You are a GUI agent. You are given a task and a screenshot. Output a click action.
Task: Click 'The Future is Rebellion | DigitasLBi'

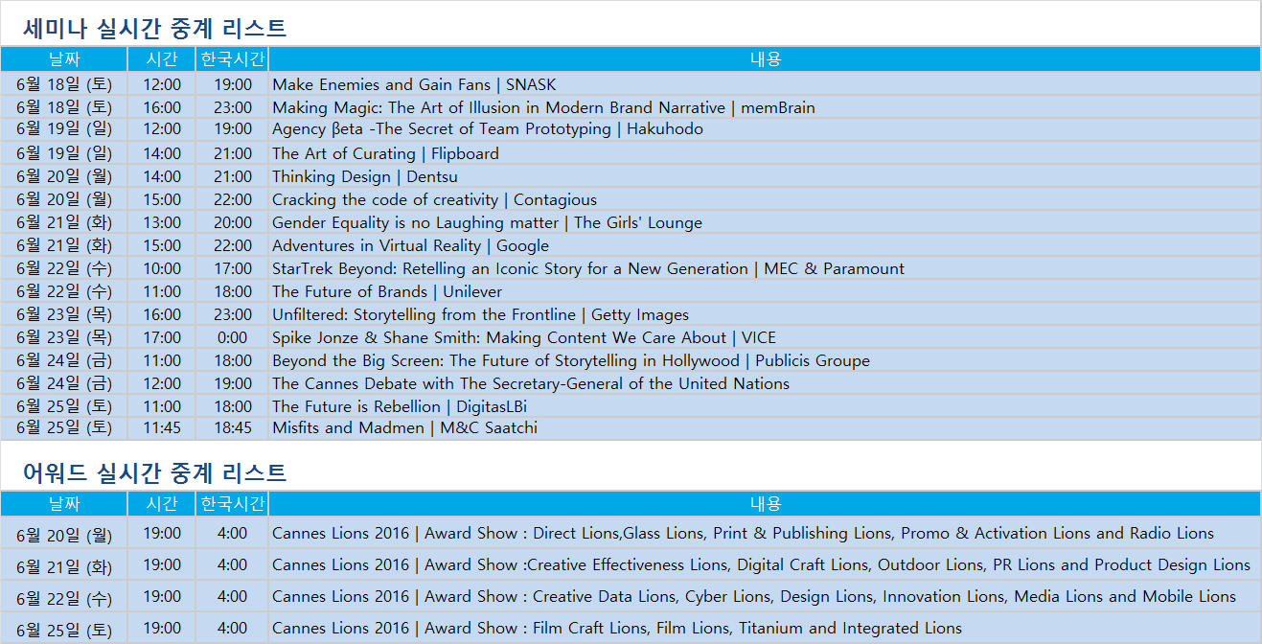pos(400,406)
